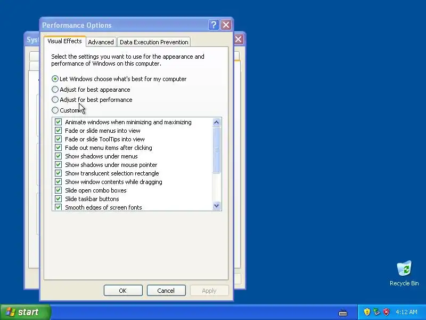426x320 pixels.
Task: Uncheck Show translucent selection rectangle
Action: point(58,173)
